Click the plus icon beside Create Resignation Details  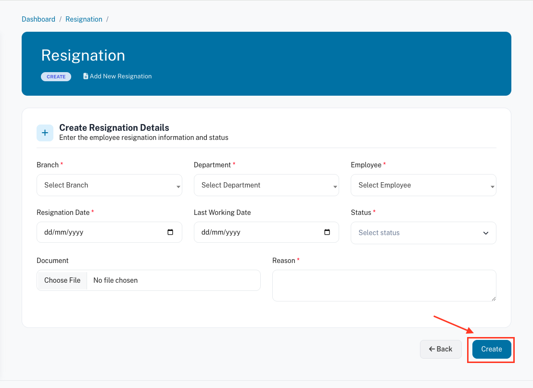click(45, 133)
